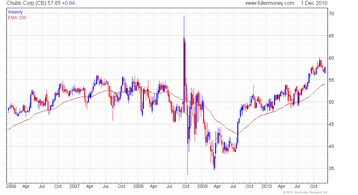Viewport: 358px width, 195px height.
Task: Click the Jul label belonging to 2006
Action: [x=42, y=186]
